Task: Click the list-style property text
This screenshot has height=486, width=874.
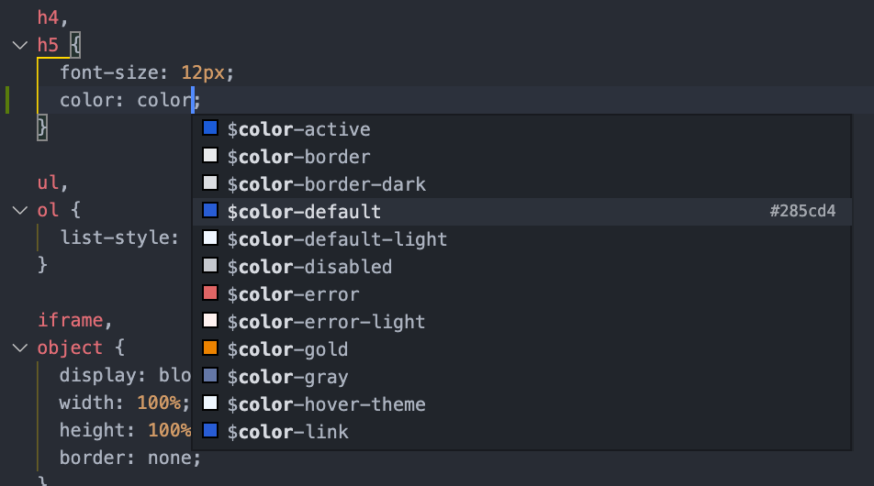Action: pos(118,237)
